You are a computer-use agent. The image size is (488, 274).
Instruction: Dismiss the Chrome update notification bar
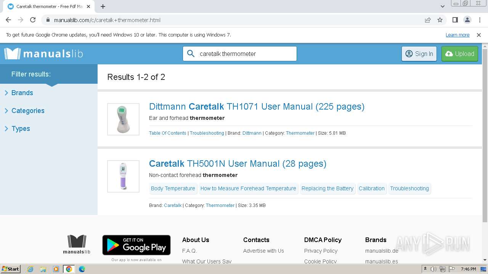tap(479, 35)
